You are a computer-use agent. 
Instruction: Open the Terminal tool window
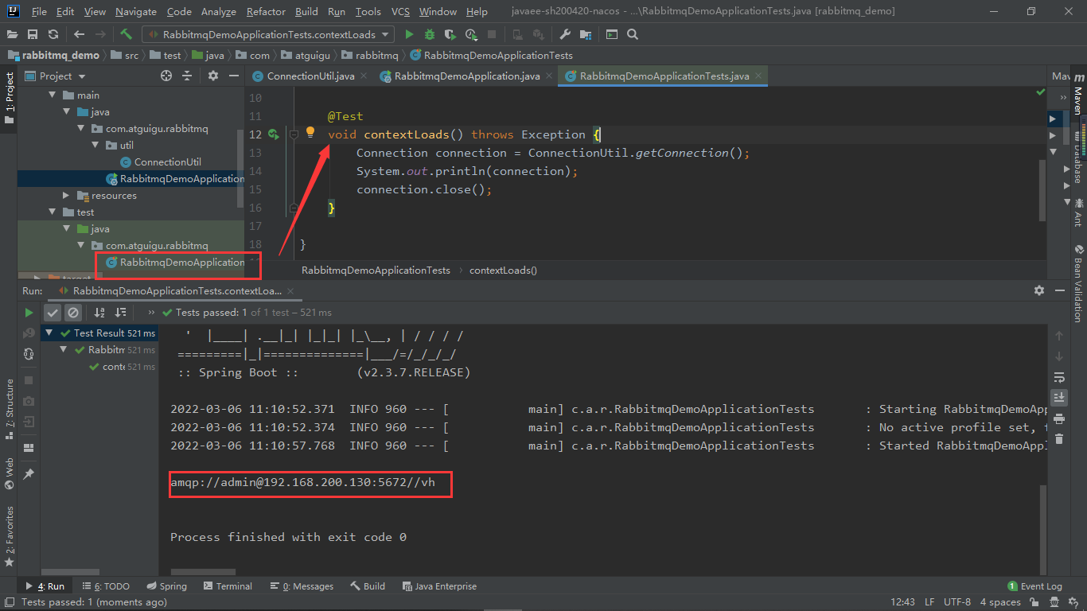[x=227, y=586]
